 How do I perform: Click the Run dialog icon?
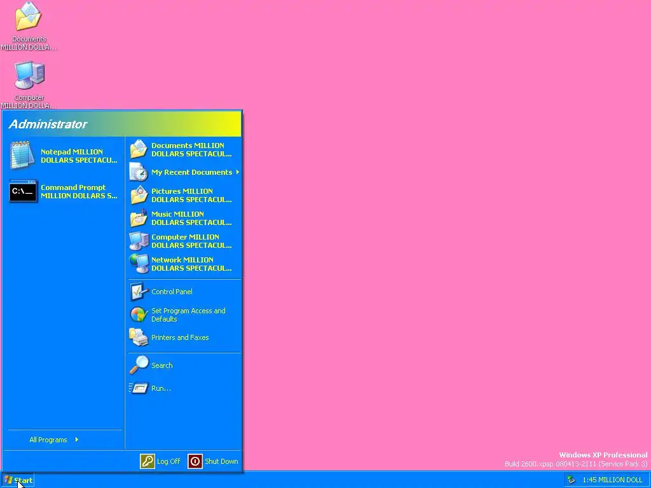pyautogui.click(x=139, y=388)
